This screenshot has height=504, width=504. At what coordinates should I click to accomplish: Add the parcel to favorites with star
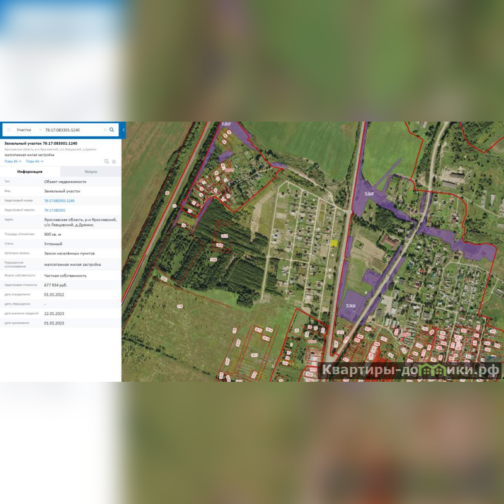(x=114, y=161)
